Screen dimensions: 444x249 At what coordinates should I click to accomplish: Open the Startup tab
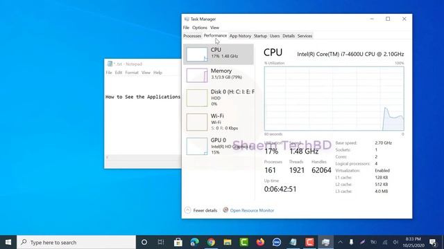click(x=260, y=36)
